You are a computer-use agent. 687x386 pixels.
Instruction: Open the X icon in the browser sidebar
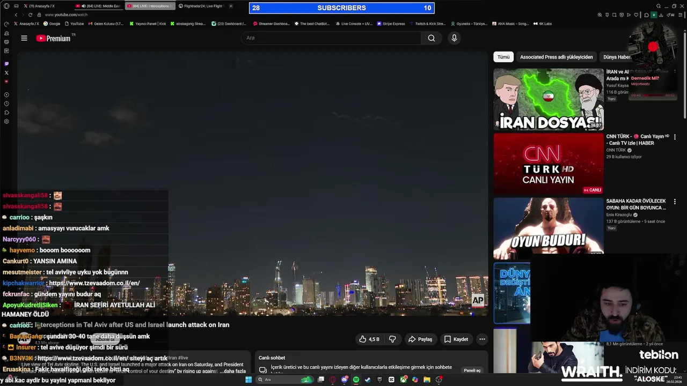point(6,72)
